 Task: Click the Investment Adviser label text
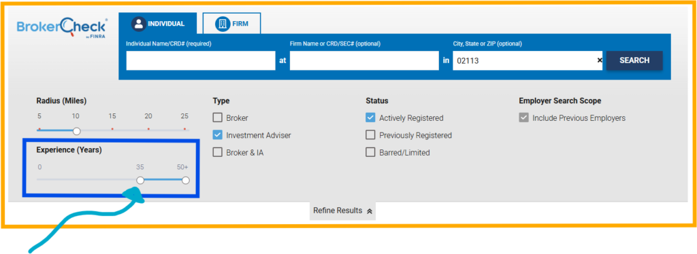tap(259, 135)
